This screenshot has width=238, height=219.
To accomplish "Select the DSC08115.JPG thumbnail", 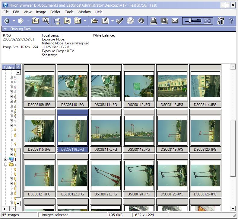I will pos(40,131).
